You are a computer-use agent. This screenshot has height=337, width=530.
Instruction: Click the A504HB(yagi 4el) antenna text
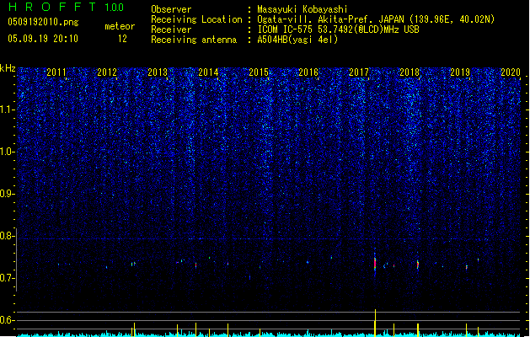tap(297, 40)
